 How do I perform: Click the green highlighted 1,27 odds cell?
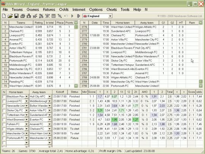click(136, 119)
